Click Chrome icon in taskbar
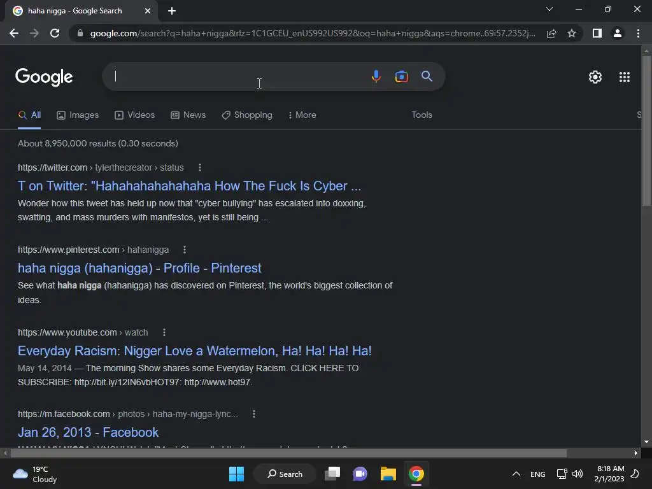 tap(416, 474)
